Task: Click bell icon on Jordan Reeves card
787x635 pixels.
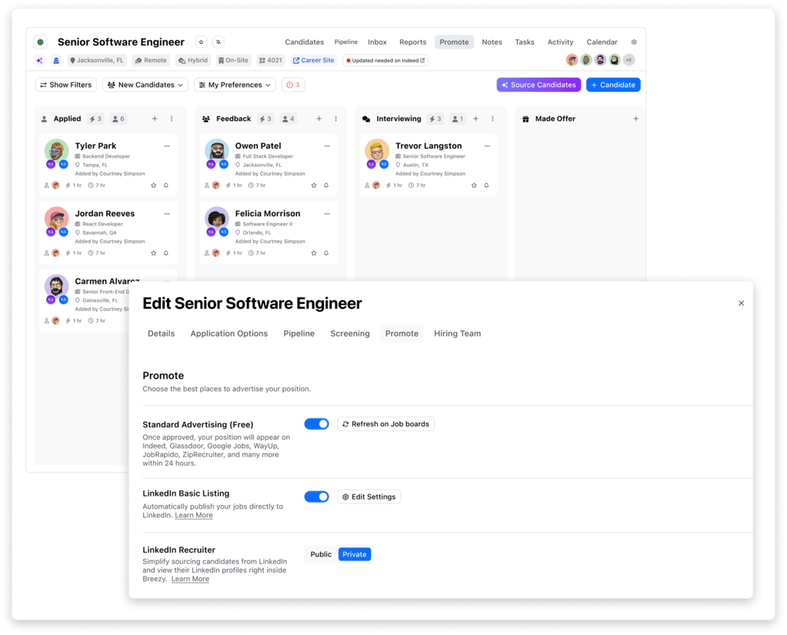Action: pyautogui.click(x=166, y=253)
